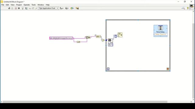This screenshot has width=195, height=109.
Task: Open the 15pt Application Font dropdown
Action: [48, 8]
